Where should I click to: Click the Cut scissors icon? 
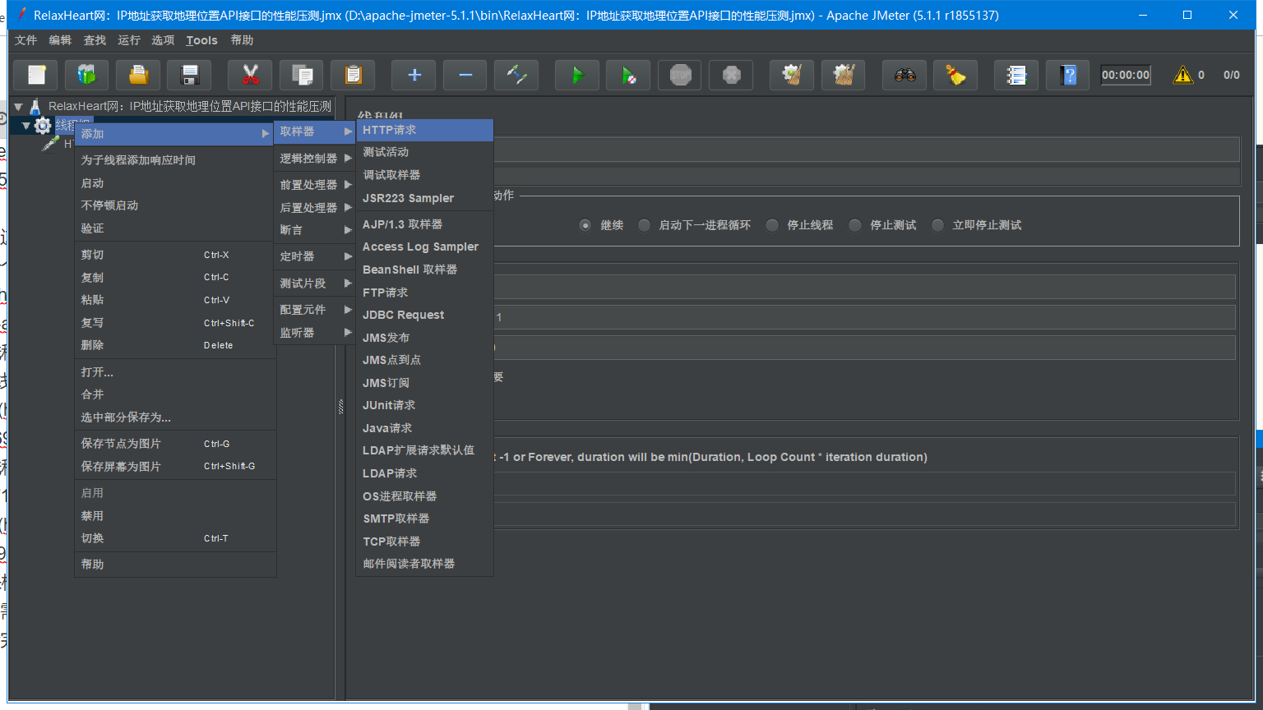click(251, 75)
